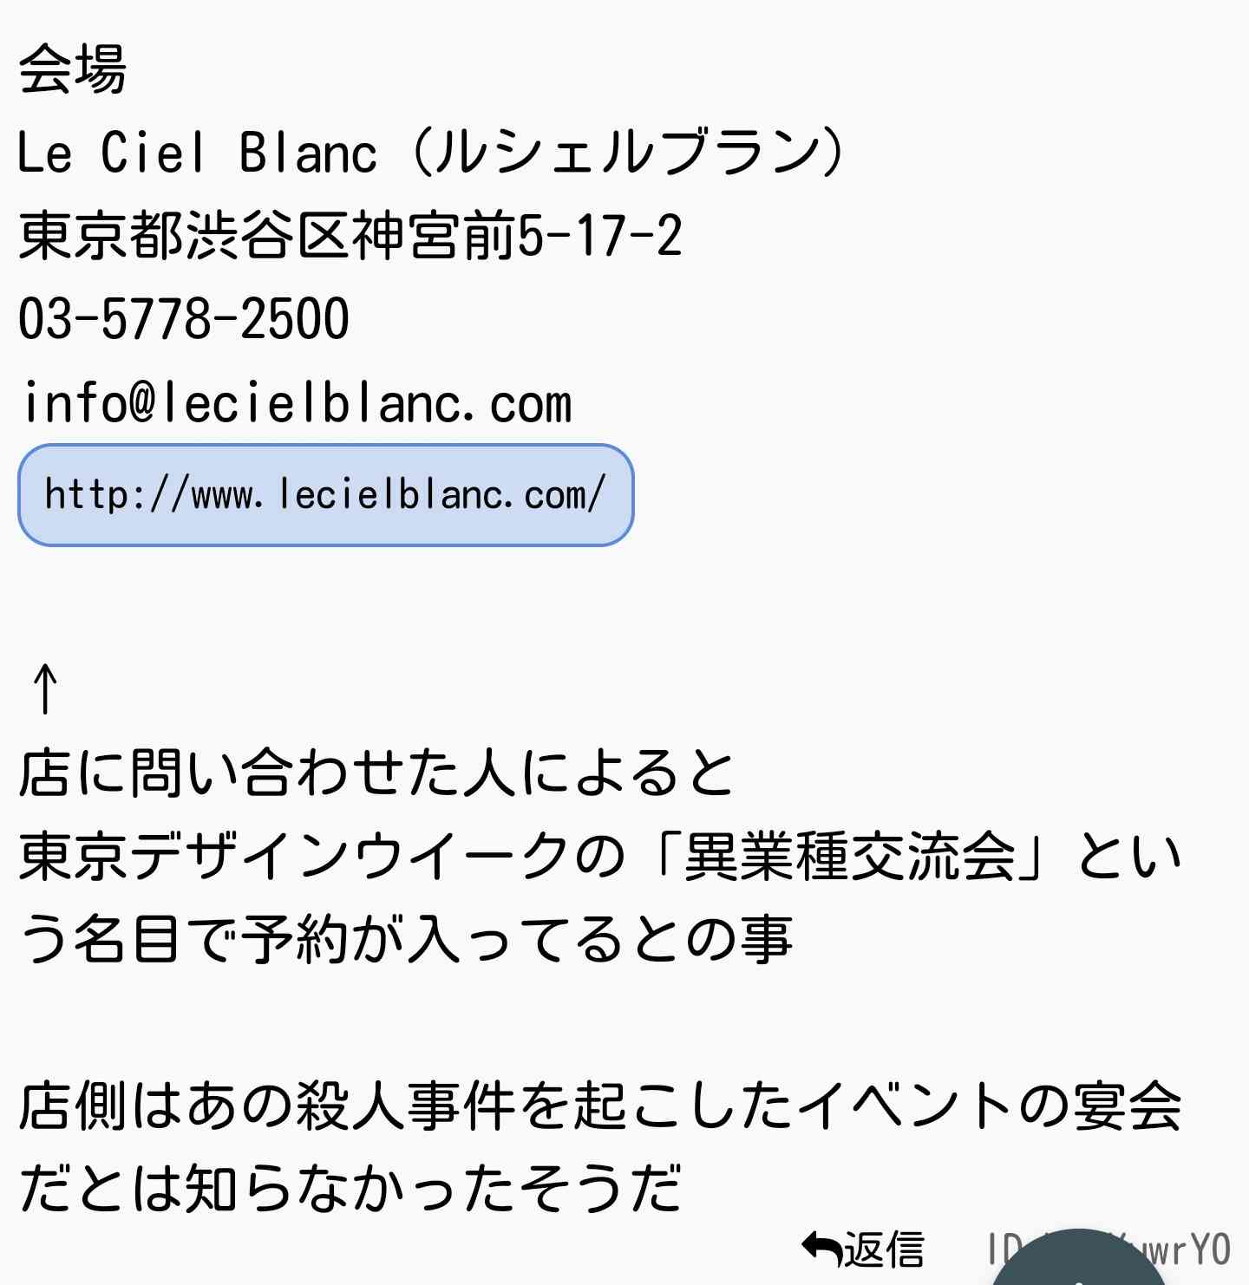Tap the Le Ciel Blanc venue name
This screenshot has height=1285, width=1249.
pyautogui.click(x=198, y=152)
